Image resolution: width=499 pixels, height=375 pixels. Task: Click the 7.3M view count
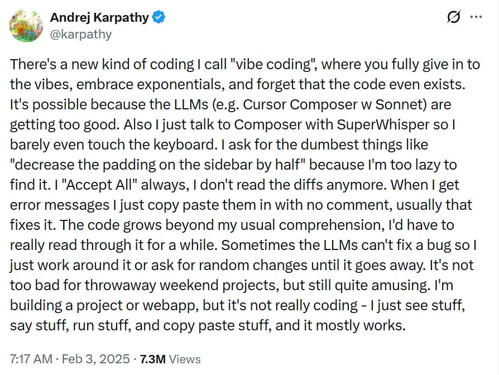[152, 359]
